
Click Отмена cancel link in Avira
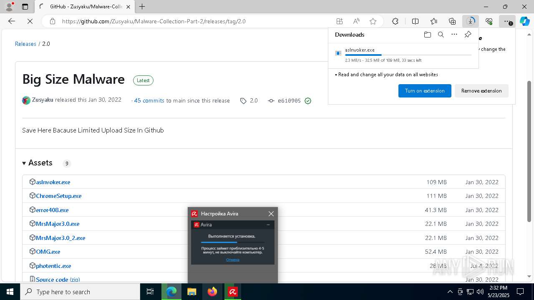pyautogui.click(x=233, y=260)
